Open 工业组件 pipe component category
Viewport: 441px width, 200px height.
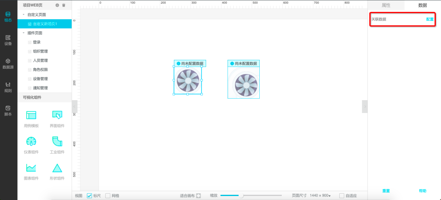[57, 145]
